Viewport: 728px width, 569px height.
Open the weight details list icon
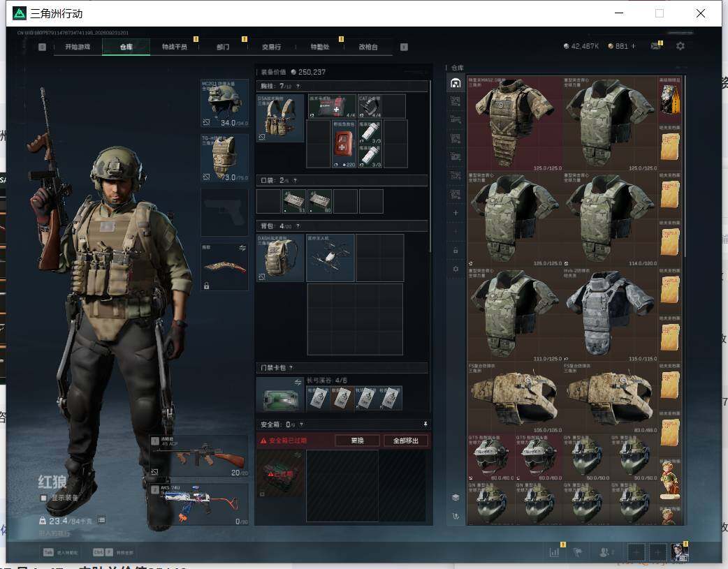click(102, 520)
